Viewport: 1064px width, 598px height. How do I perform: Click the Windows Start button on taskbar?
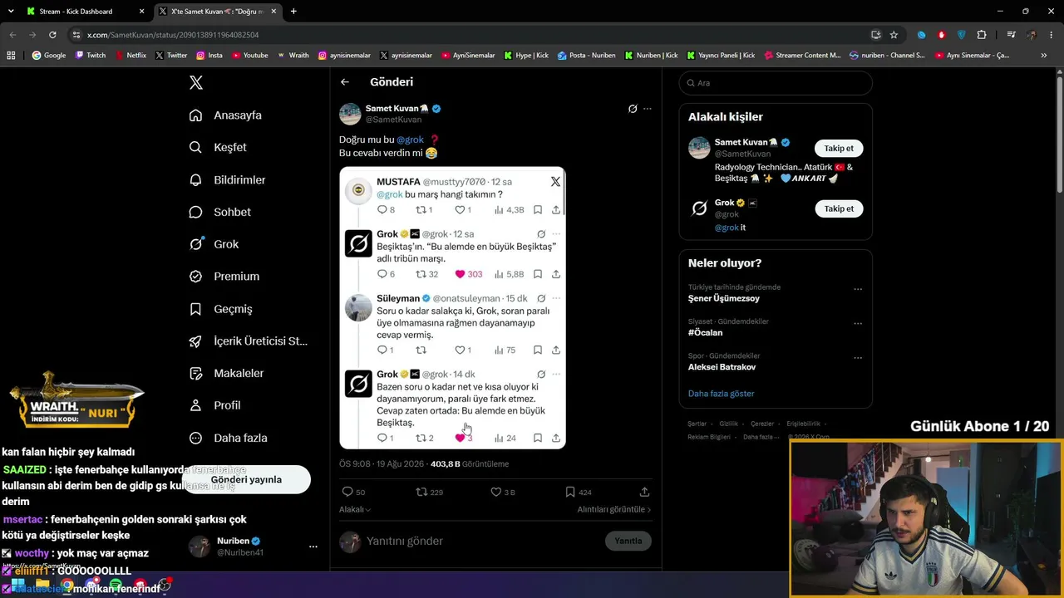17,585
